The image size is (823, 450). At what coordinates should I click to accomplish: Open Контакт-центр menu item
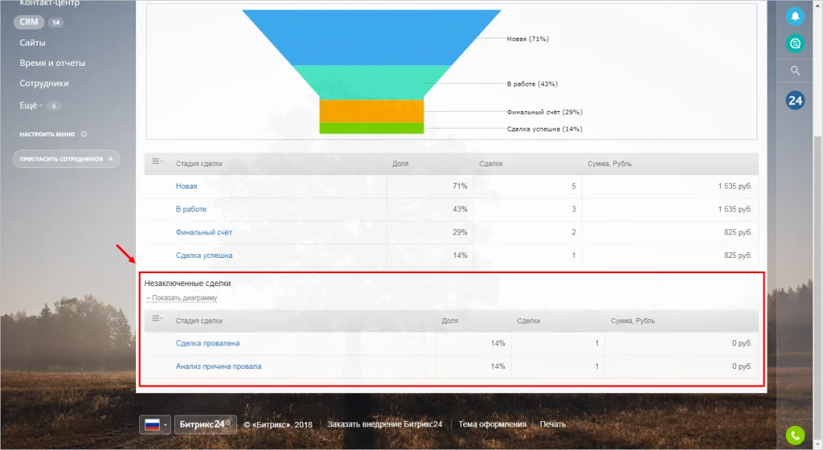point(49,3)
